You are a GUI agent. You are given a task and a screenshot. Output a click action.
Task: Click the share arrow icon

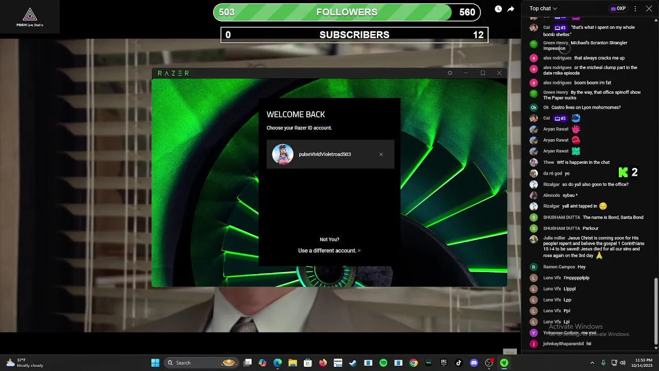[511, 9]
